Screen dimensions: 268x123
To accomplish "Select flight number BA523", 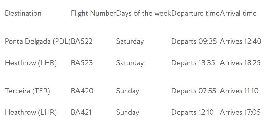I will (82, 63).
